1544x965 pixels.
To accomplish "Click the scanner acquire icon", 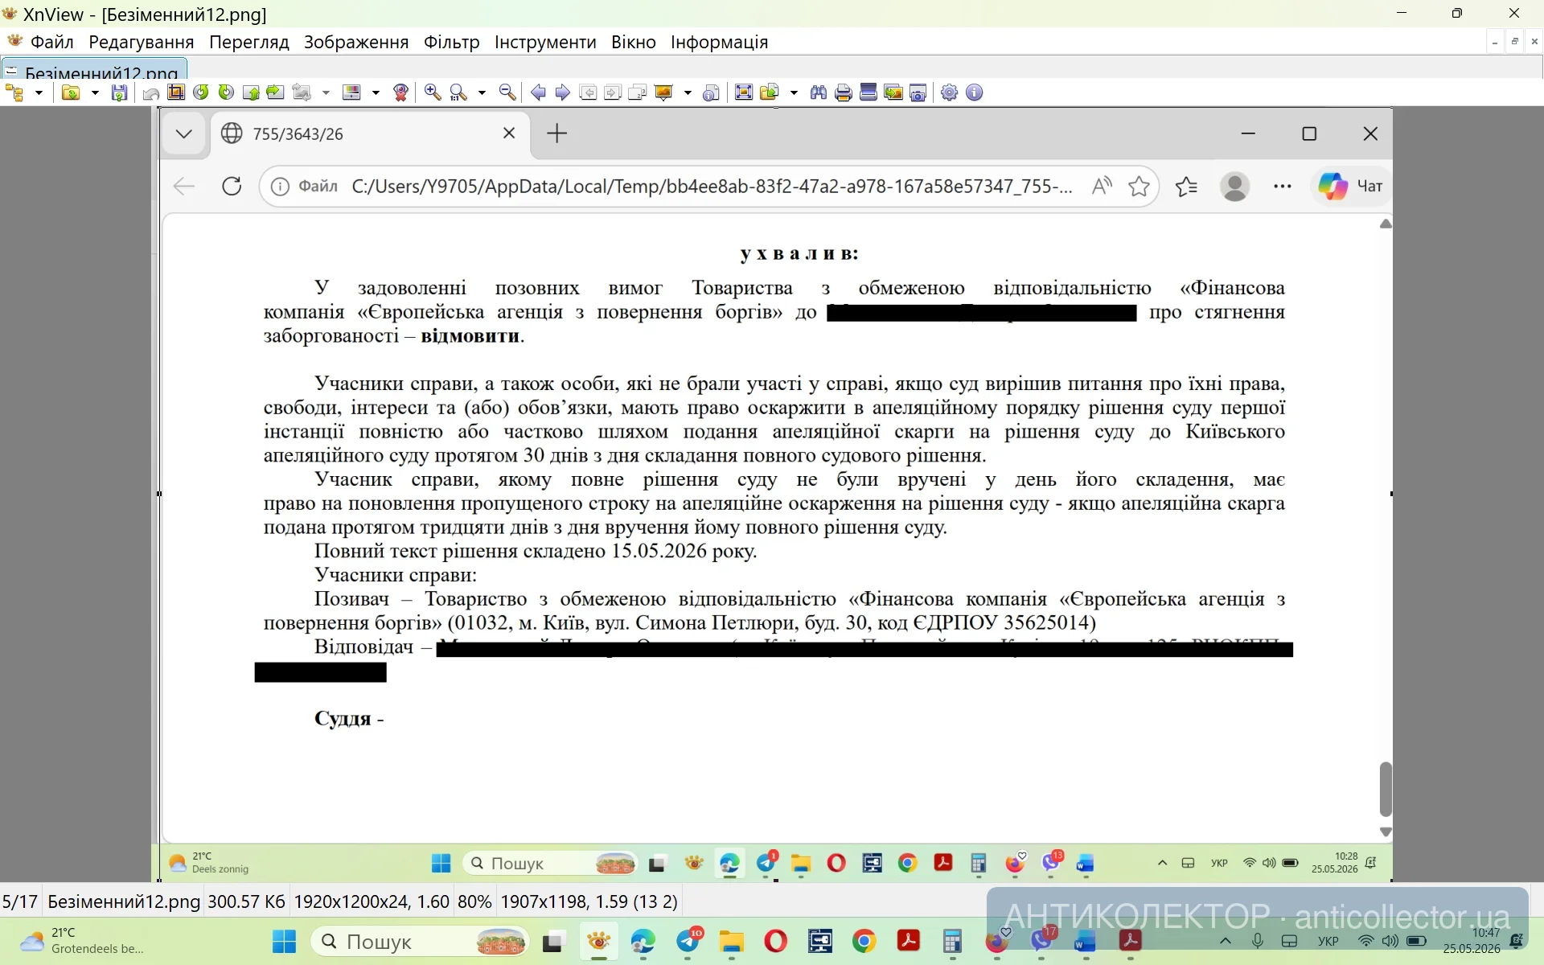I will (868, 92).
